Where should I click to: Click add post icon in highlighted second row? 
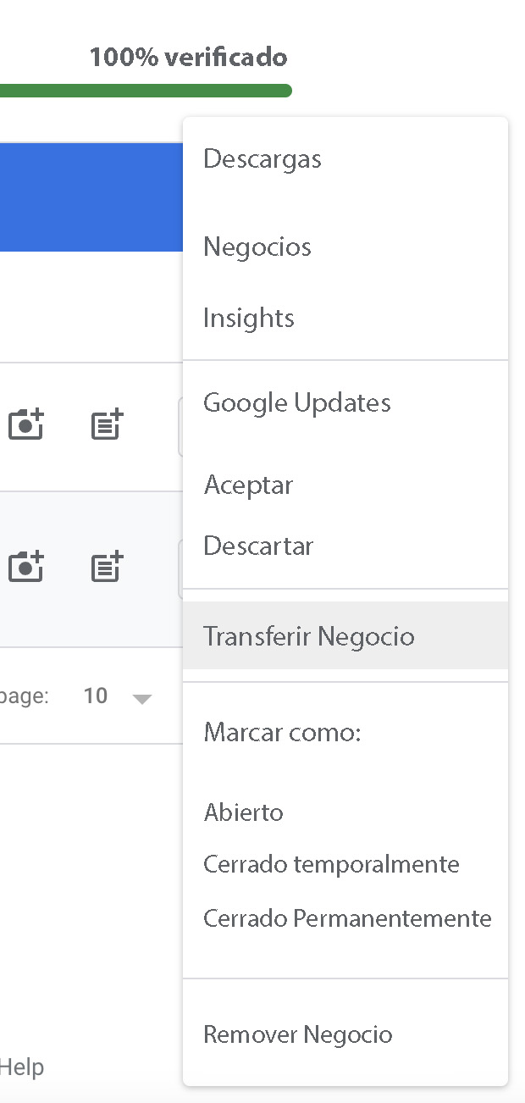click(108, 567)
